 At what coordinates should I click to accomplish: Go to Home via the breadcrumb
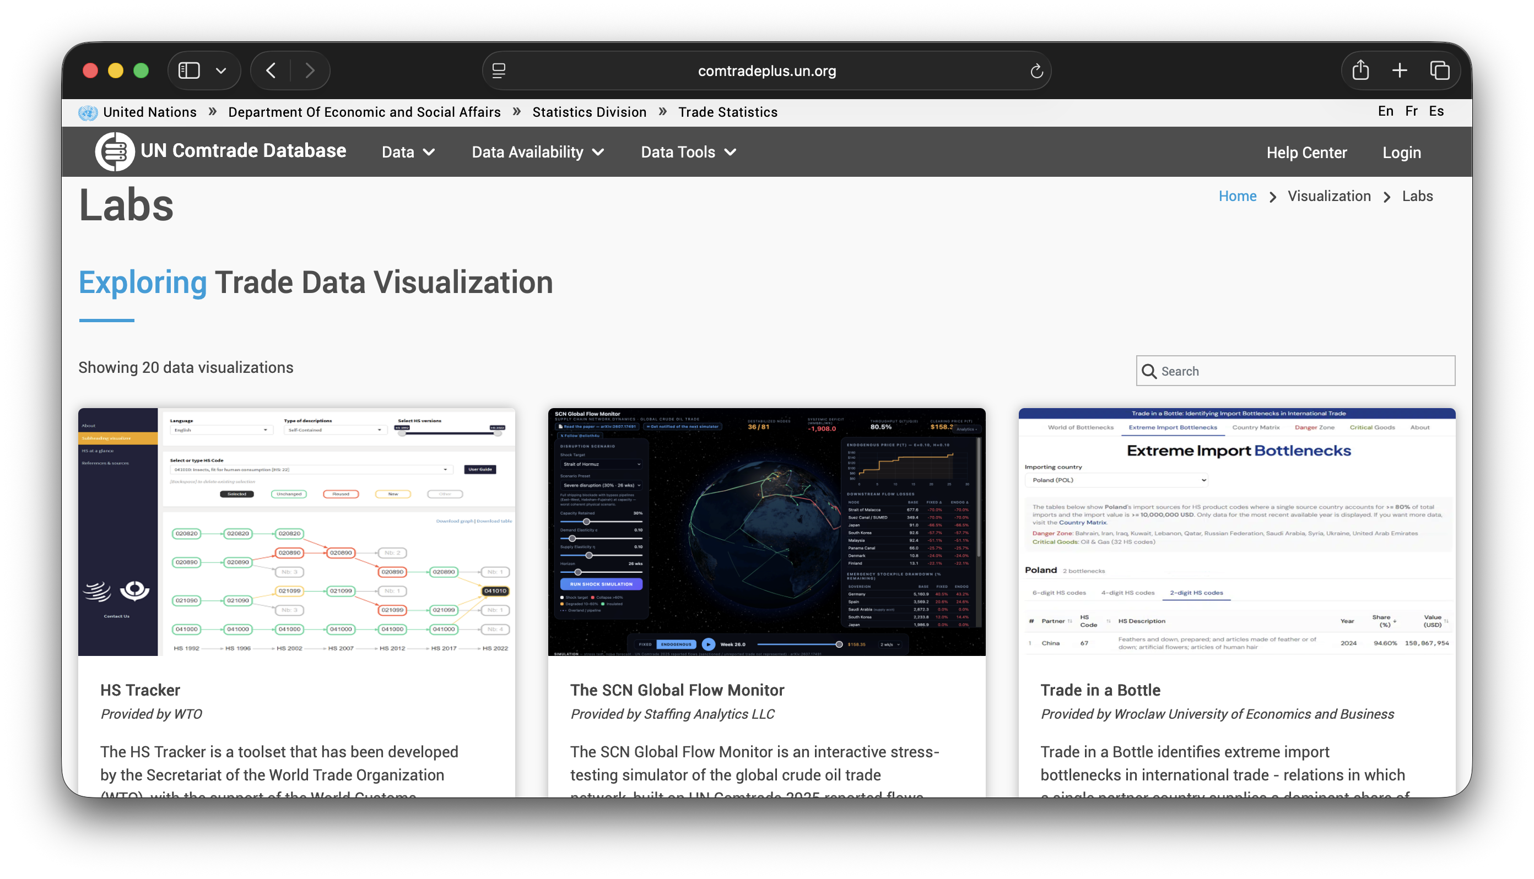coord(1238,196)
